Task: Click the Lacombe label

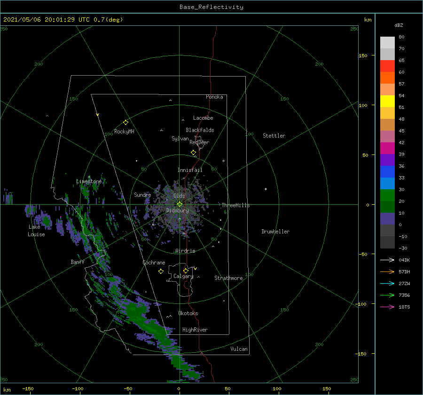Action: tap(203, 118)
